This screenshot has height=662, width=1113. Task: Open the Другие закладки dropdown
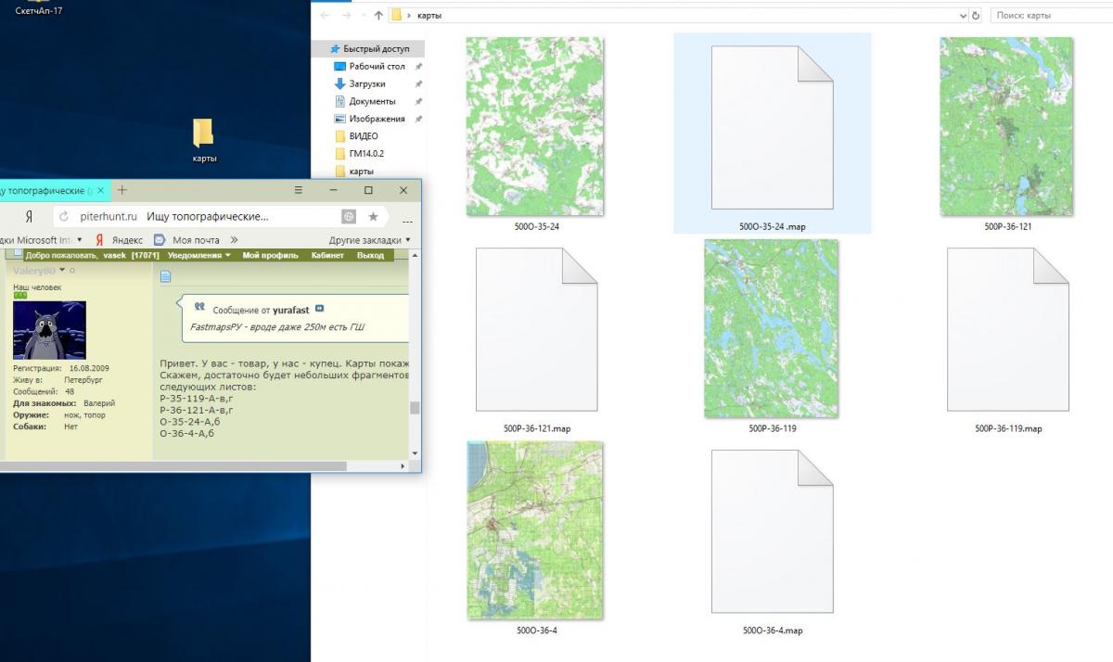click(x=370, y=240)
